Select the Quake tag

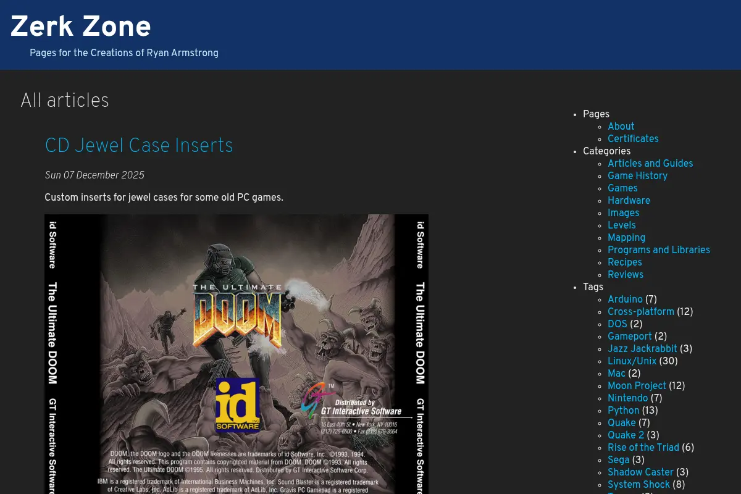(x=621, y=423)
